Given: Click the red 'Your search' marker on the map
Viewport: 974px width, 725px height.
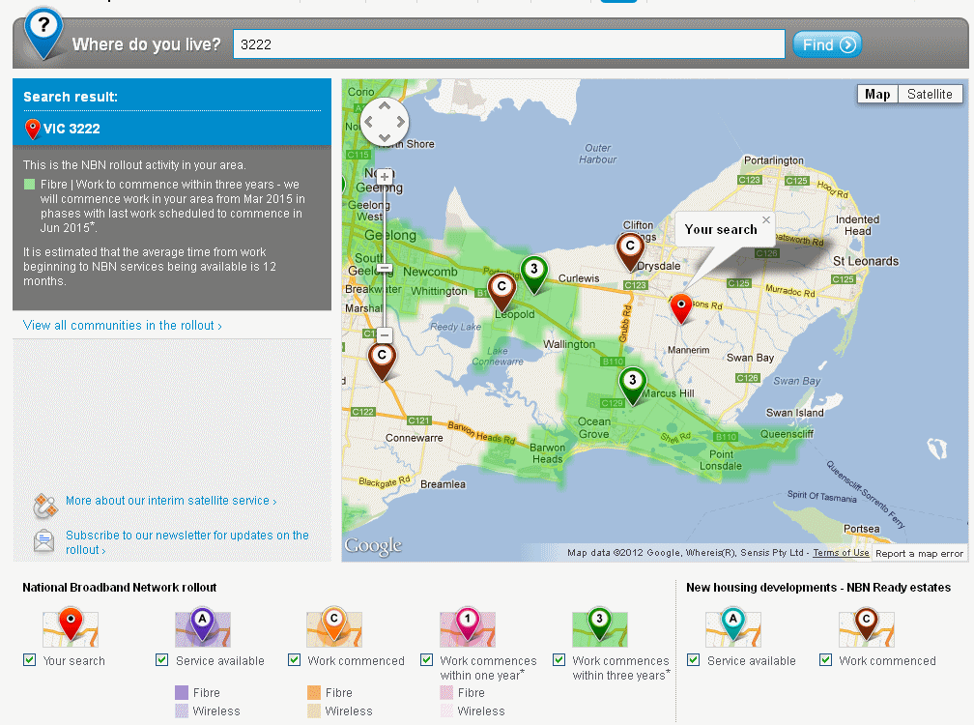Looking at the screenshot, I should (680, 305).
